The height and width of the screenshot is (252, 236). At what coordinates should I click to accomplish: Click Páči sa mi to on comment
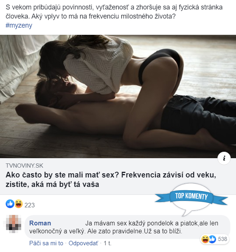(x=46, y=243)
